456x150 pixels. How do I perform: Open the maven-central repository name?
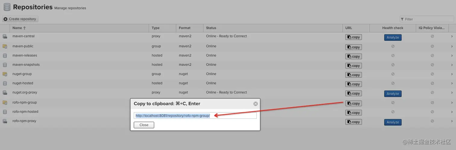(x=24, y=36)
